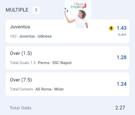Click the Over (1.5) selection title
135x115 pixels.
[21, 53]
